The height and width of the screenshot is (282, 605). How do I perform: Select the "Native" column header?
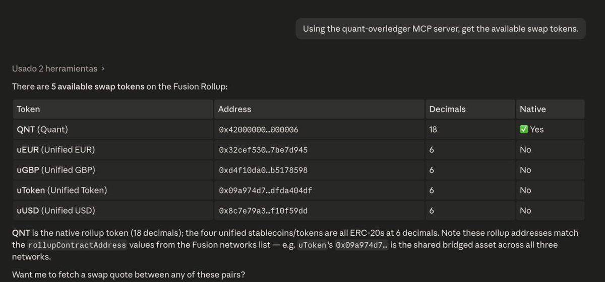tap(550, 109)
